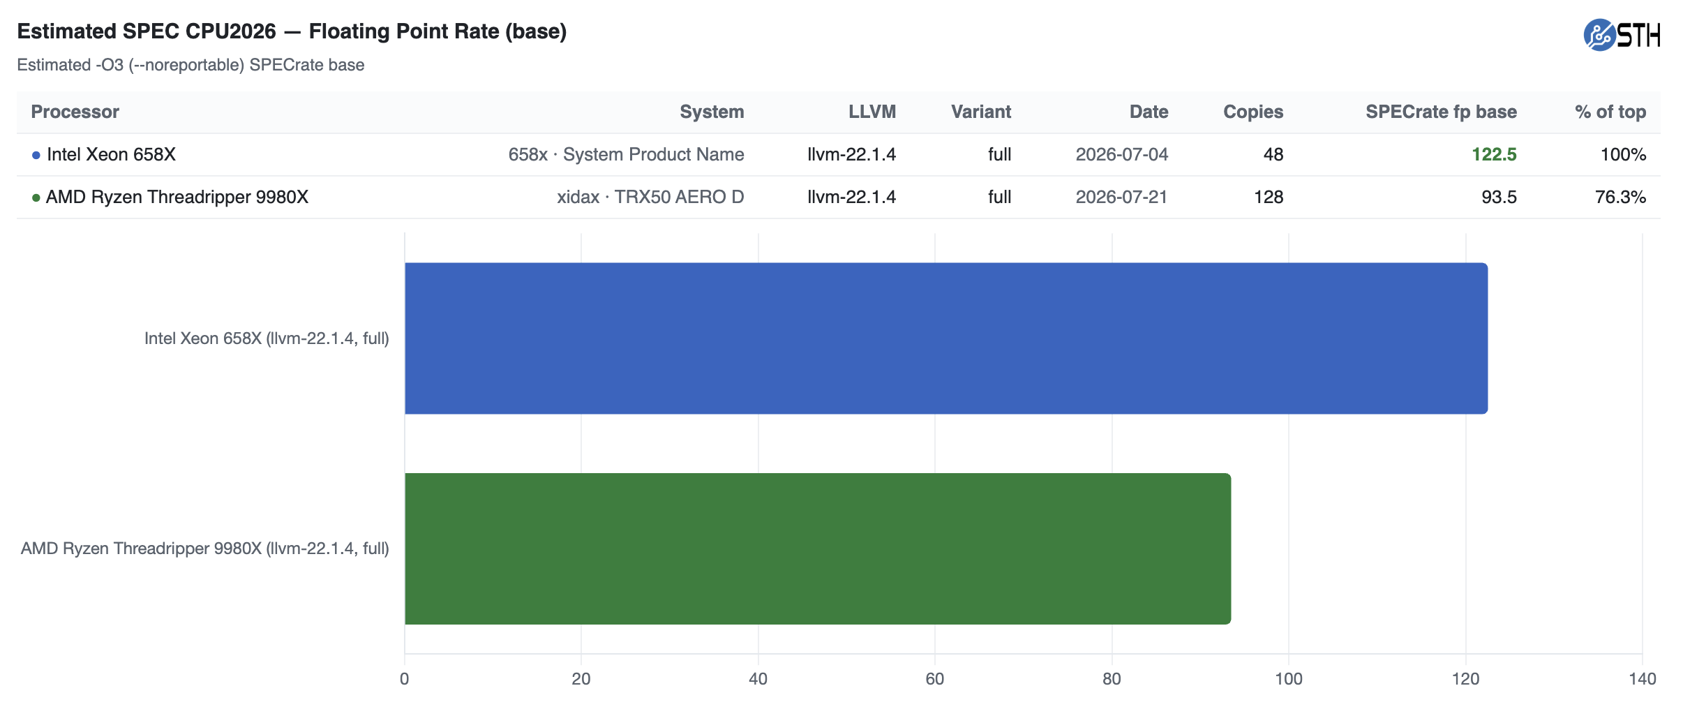Click the 2026-07-21 date cell
Viewport: 1683px width, 709px height.
1122,197
